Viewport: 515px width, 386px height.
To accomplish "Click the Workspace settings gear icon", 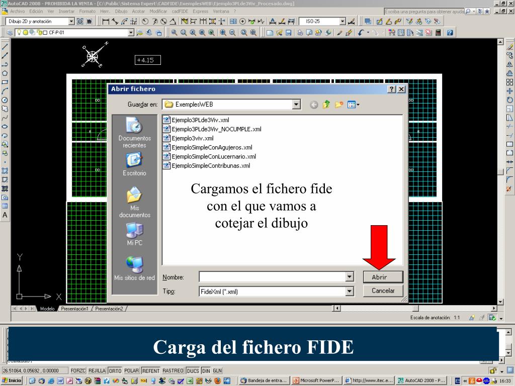I will coord(80,22).
